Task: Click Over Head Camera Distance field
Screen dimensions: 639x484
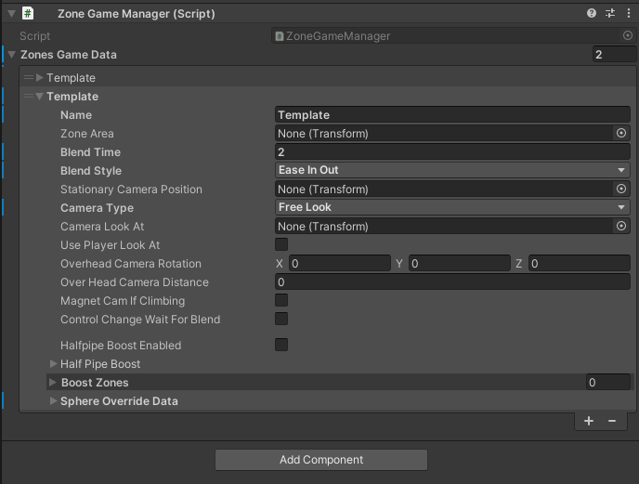Action: point(452,282)
